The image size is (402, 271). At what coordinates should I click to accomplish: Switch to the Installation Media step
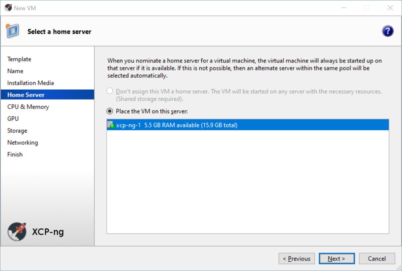coord(30,83)
